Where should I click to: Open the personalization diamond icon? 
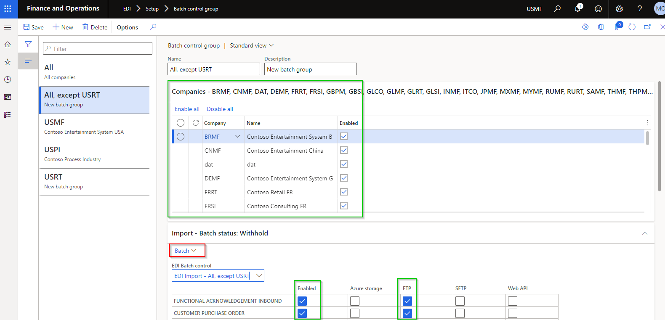click(x=585, y=27)
